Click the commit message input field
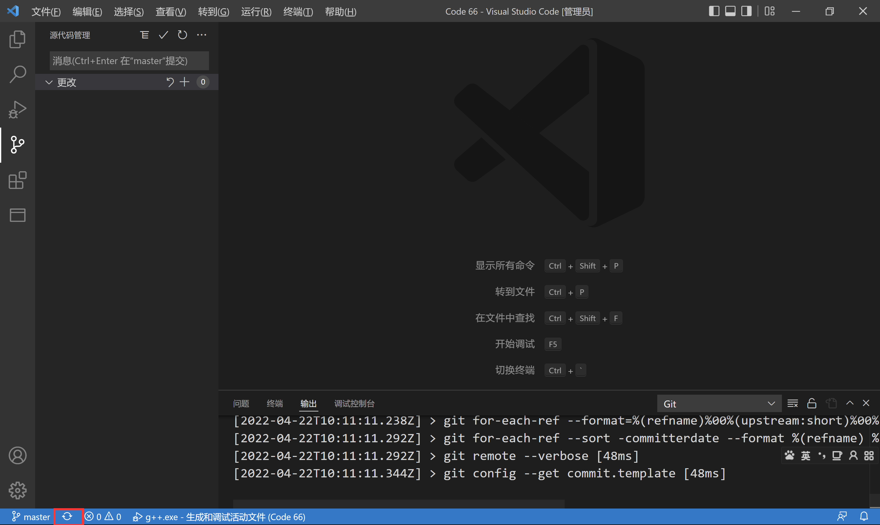The width and height of the screenshot is (880, 525). (129, 61)
